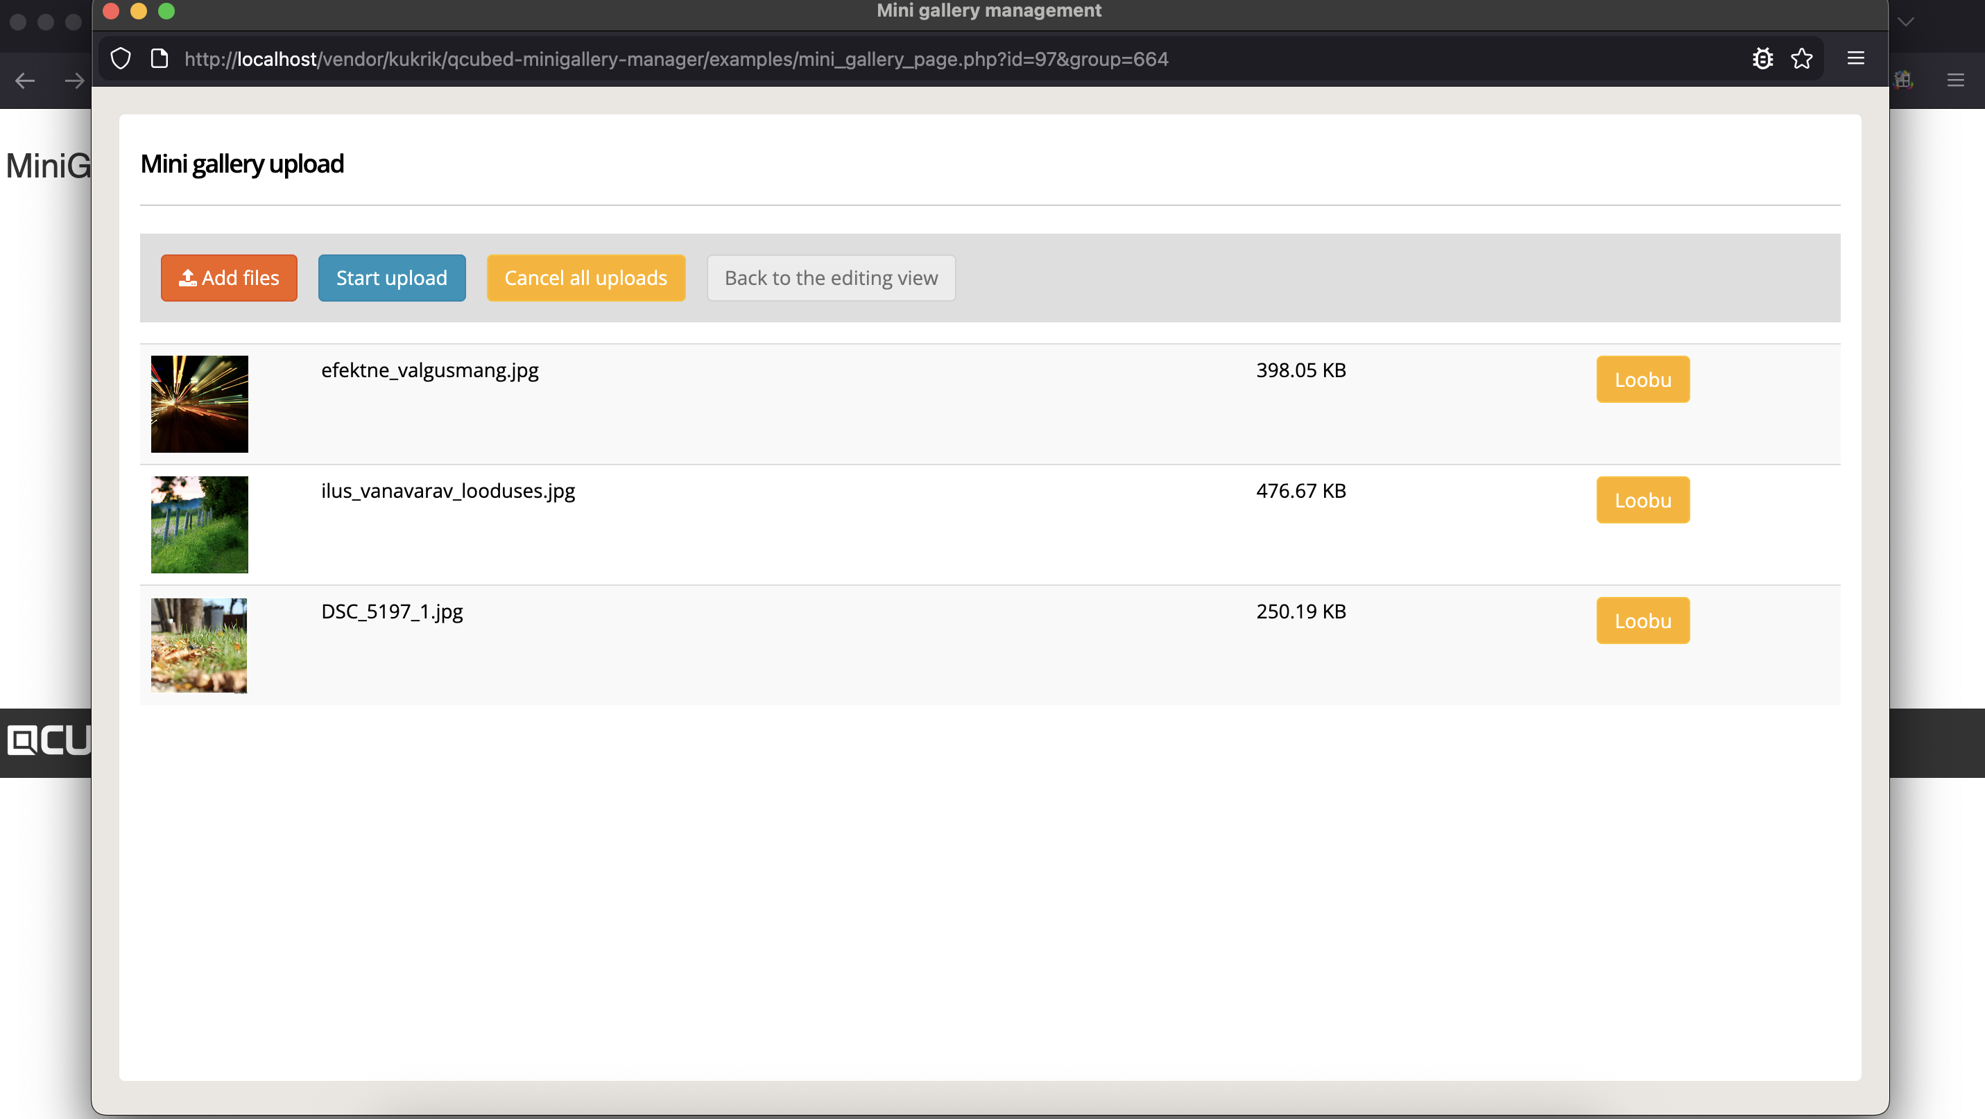This screenshot has width=1985, height=1119.
Task: Bookmark this page with the star icon
Action: coord(1802,58)
